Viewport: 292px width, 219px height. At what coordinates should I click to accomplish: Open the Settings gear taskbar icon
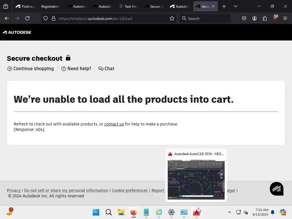[171, 212]
